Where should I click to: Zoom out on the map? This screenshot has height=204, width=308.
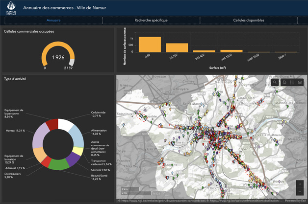click(x=300, y=193)
